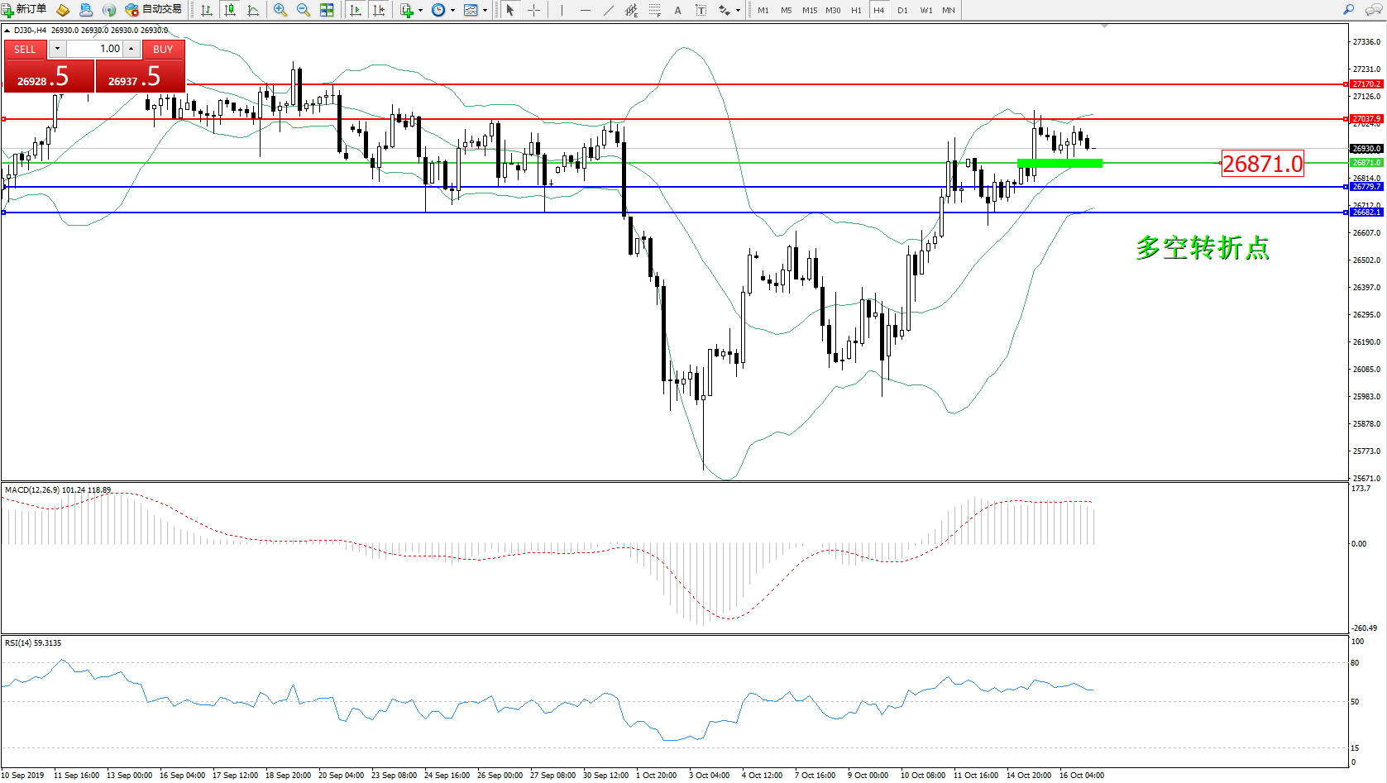
Task: Click the lot volume input field
Action: click(x=95, y=49)
